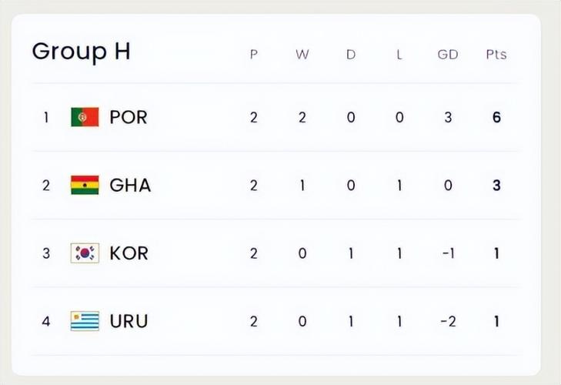561x385 pixels.
Task: Select the POR team name
Action: pyautogui.click(x=129, y=117)
